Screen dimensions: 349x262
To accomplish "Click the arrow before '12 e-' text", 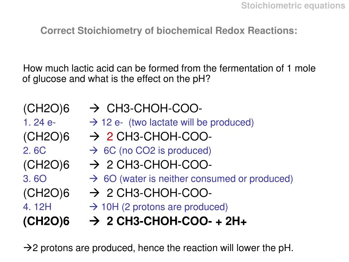I will tap(93, 122).
